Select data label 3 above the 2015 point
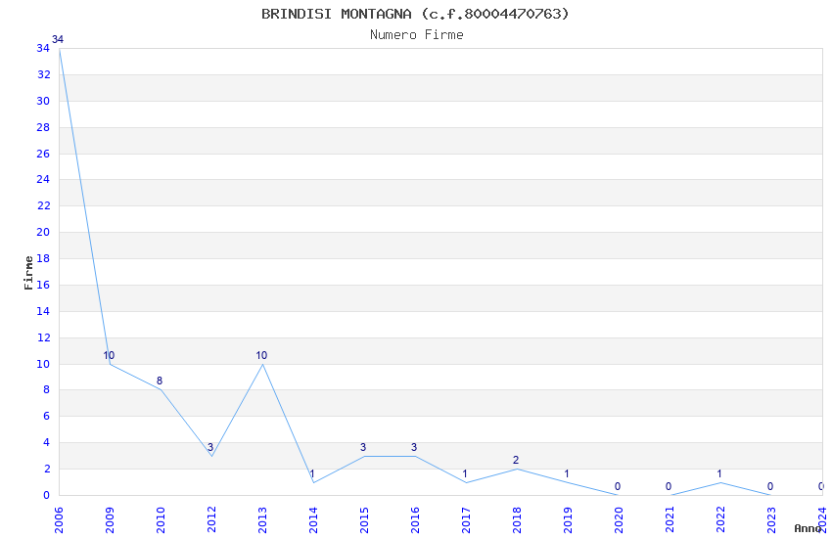 click(x=363, y=447)
